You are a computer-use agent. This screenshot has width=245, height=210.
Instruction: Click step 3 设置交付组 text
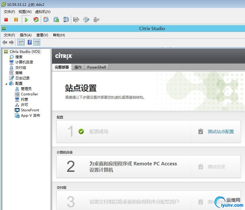[134, 202]
